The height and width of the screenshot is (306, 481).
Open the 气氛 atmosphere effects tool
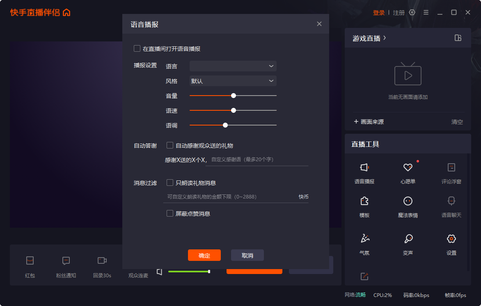coord(364,244)
